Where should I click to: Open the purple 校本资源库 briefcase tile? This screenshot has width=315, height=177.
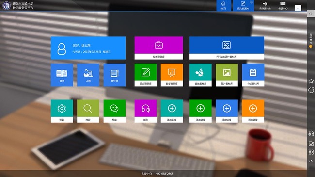point(158,48)
